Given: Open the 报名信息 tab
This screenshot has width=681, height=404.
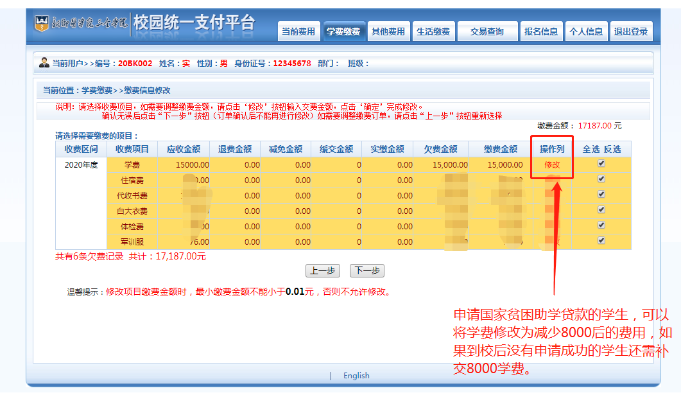Looking at the screenshot, I should (541, 31).
